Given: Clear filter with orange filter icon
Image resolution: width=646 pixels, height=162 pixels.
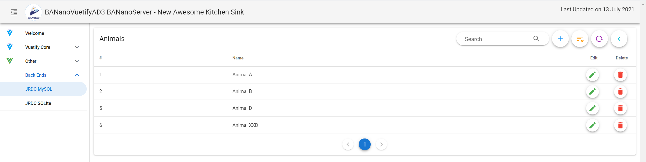Looking at the screenshot, I should 580,39.
